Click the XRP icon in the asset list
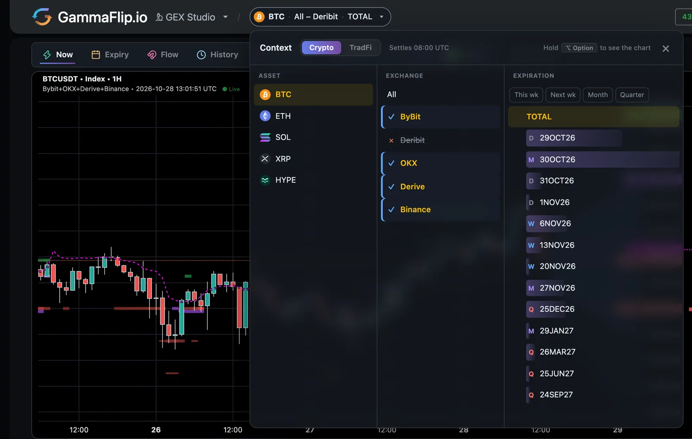 click(265, 159)
